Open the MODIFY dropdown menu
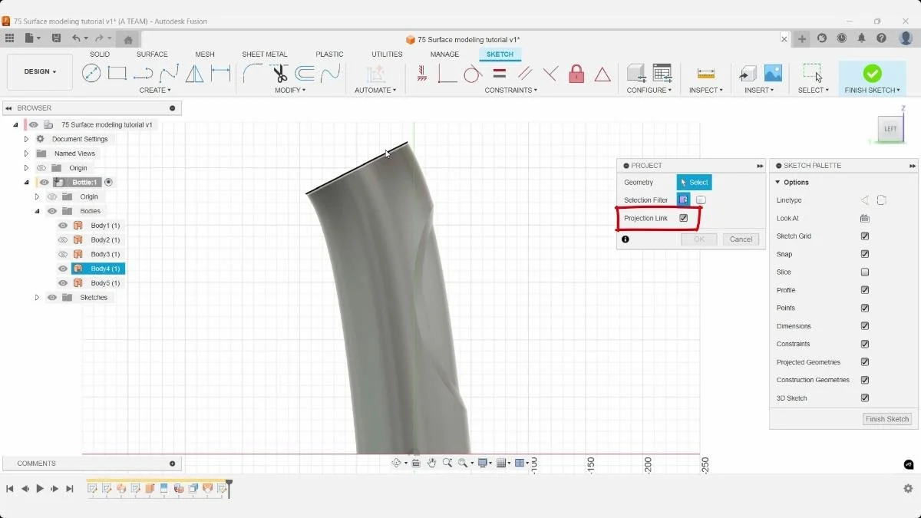The height and width of the screenshot is (518, 921). (x=290, y=91)
